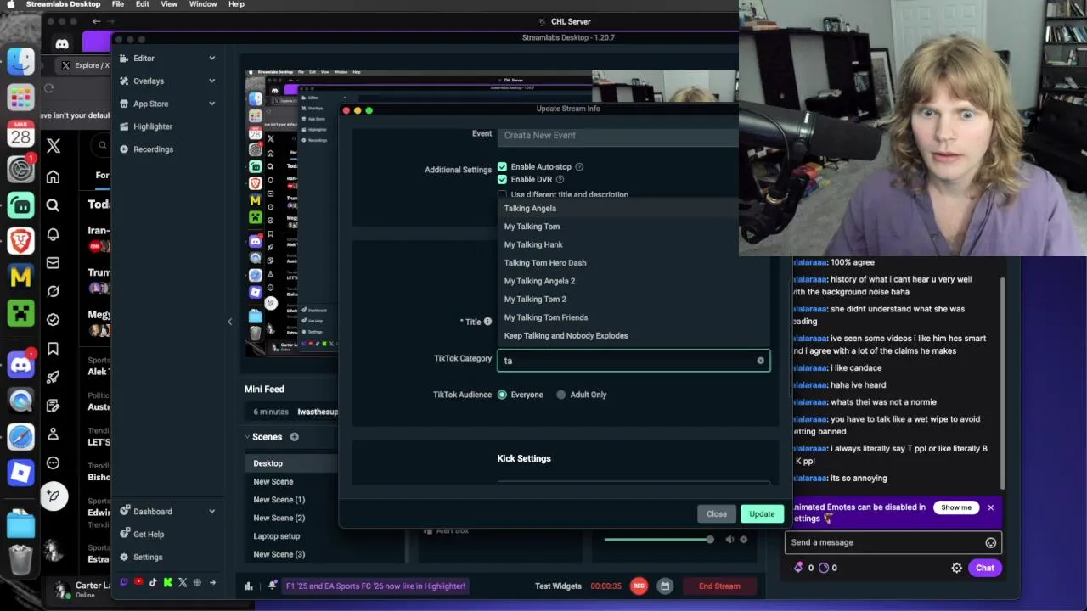Add a new scene with plus icon
The height and width of the screenshot is (611, 1087).
(294, 437)
